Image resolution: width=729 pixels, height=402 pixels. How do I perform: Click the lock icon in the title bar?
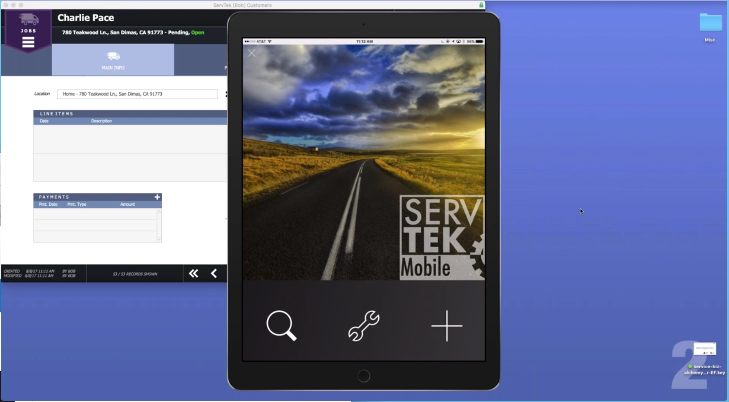pos(481,5)
